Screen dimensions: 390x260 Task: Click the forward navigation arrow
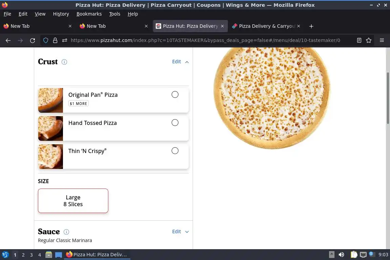[20, 40]
